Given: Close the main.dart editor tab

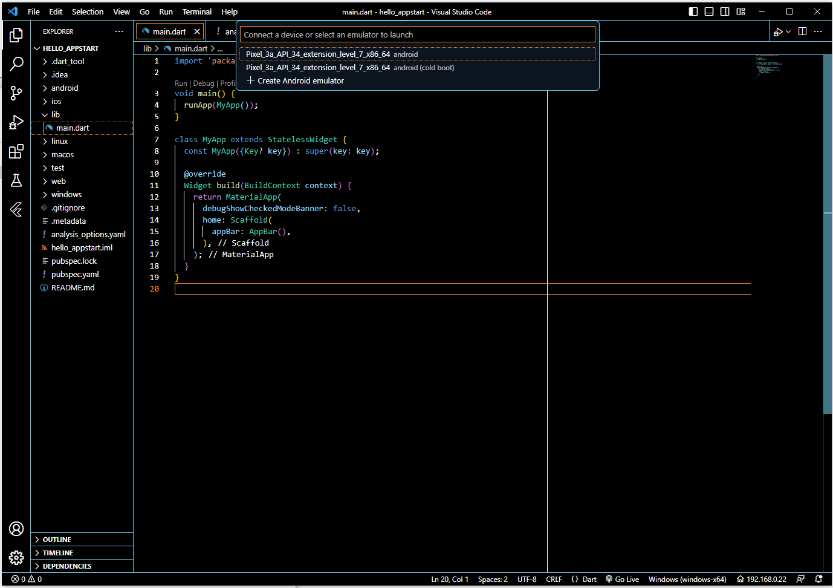Looking at the screenshot, I should pyautogui.click(x=197, y=31).
